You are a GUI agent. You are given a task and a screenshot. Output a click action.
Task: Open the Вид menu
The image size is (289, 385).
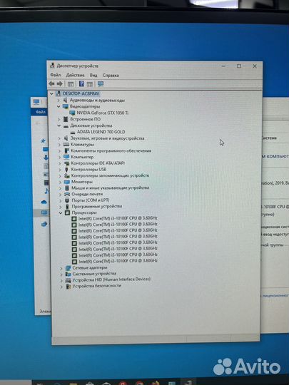(93, 76)
